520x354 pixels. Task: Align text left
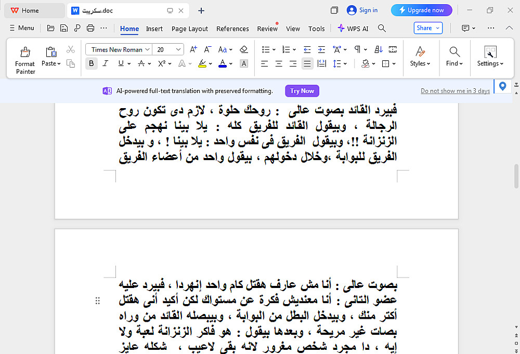264,63
